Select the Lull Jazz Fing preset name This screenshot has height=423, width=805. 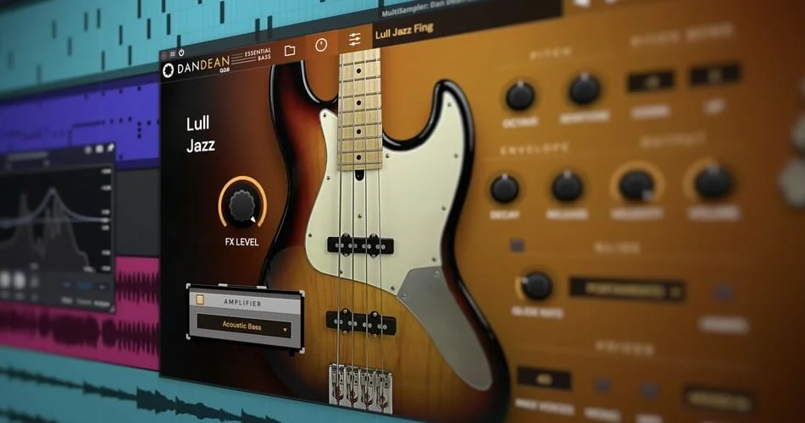[x=404, y=30]
